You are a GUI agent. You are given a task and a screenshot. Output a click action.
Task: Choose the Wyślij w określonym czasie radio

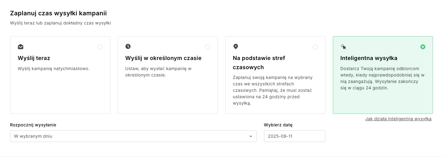[208, 47]
